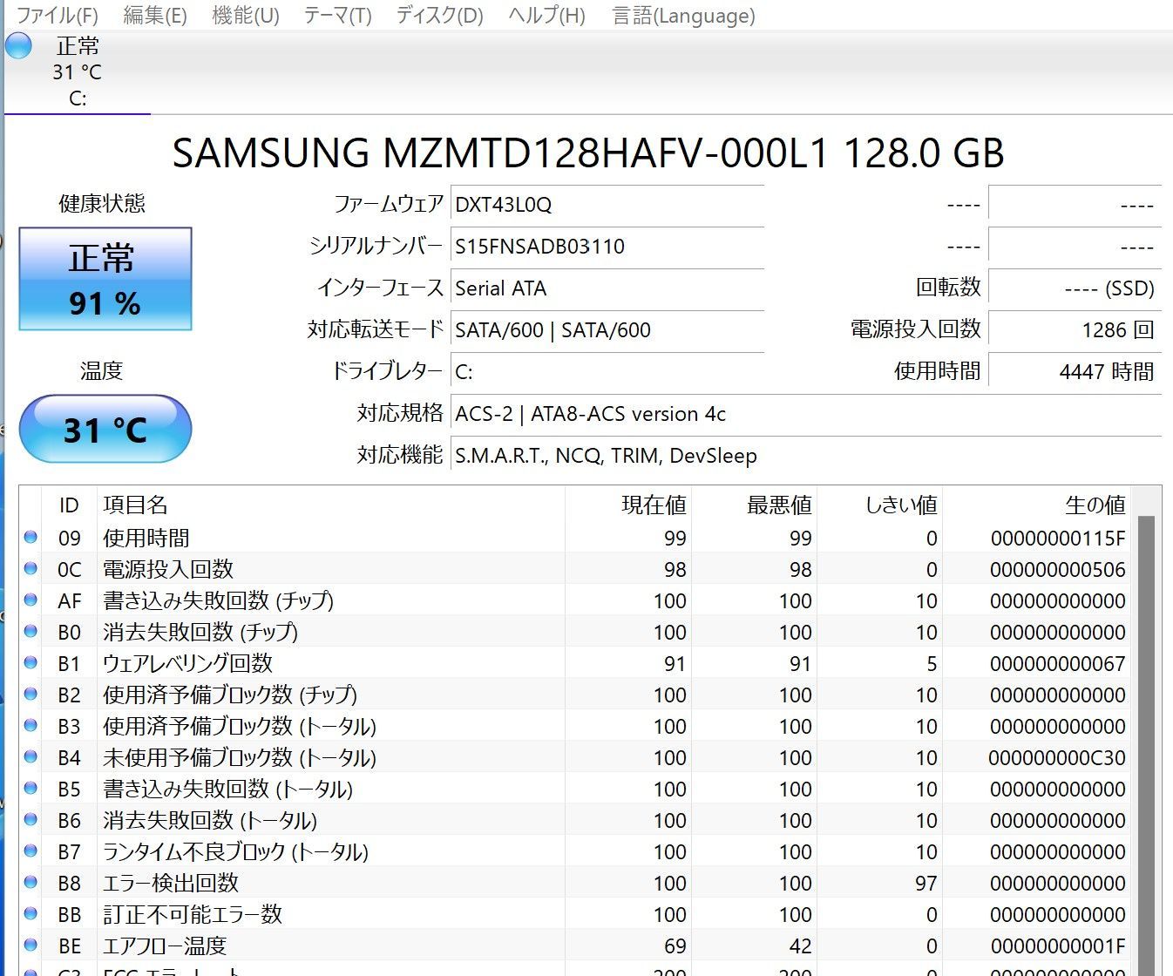
Task: Click the firmware field DXT43L0Q
Action: [x=607, y=205]
